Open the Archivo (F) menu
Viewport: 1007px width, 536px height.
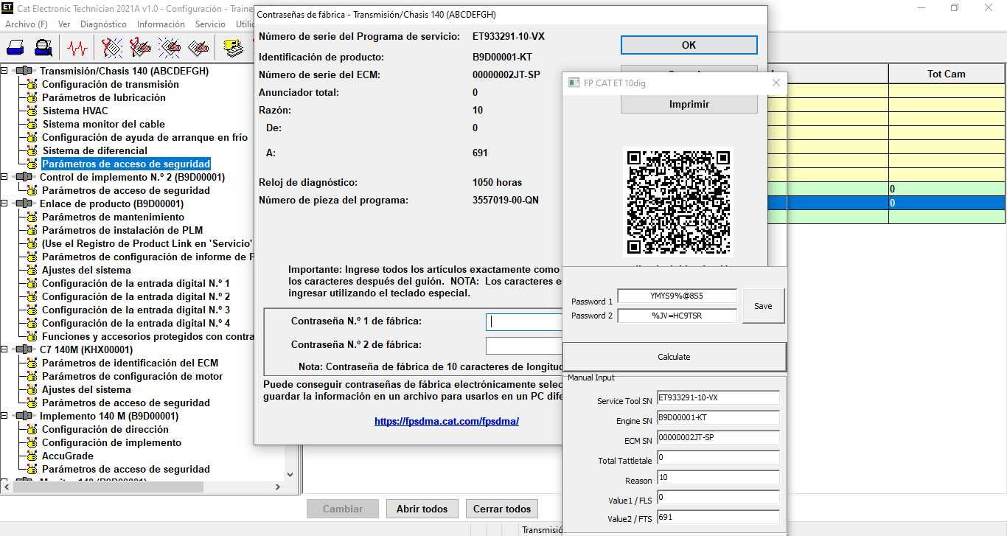27,24
